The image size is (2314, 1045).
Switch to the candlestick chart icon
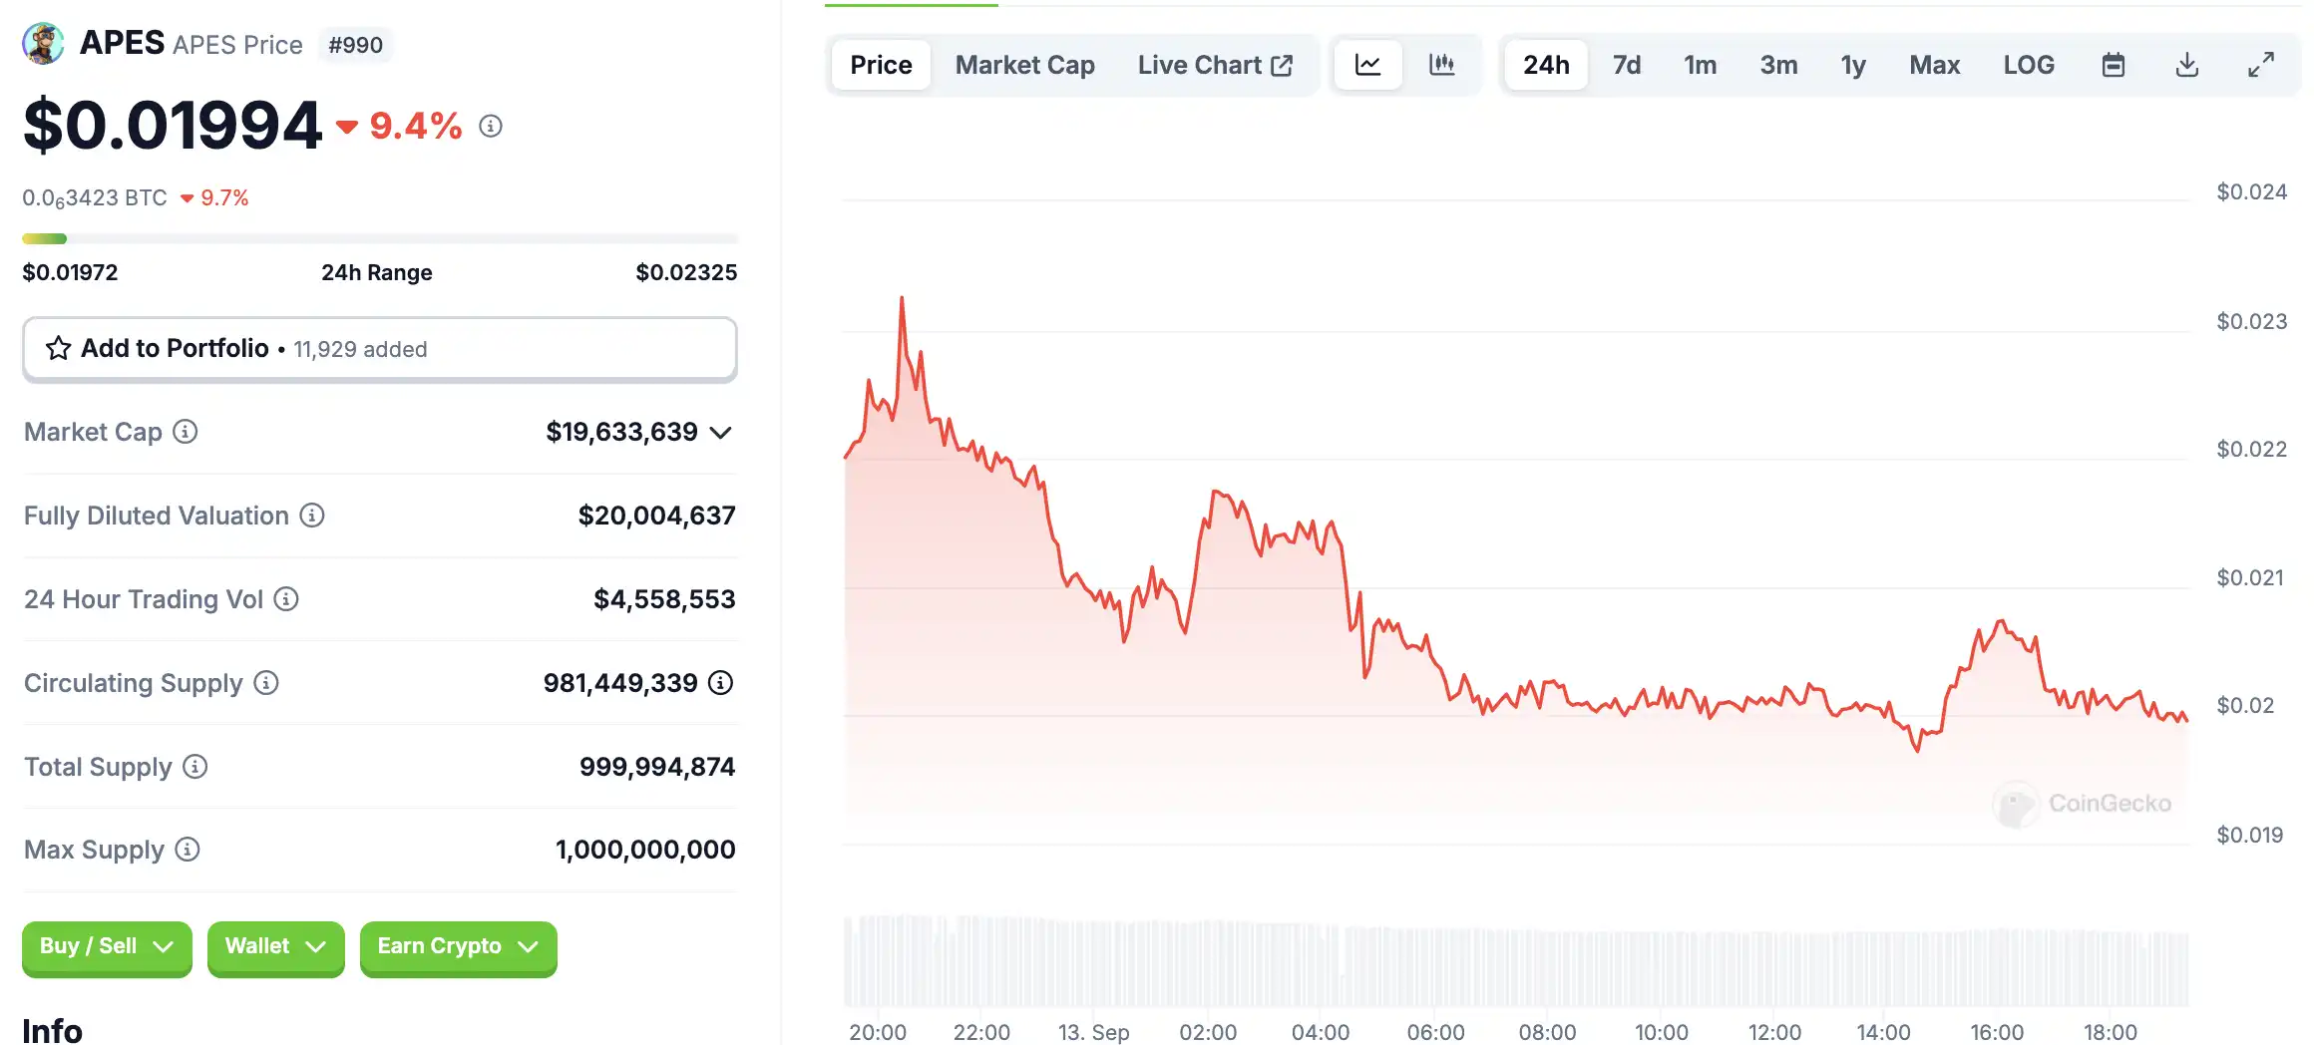coord(1441,65)
